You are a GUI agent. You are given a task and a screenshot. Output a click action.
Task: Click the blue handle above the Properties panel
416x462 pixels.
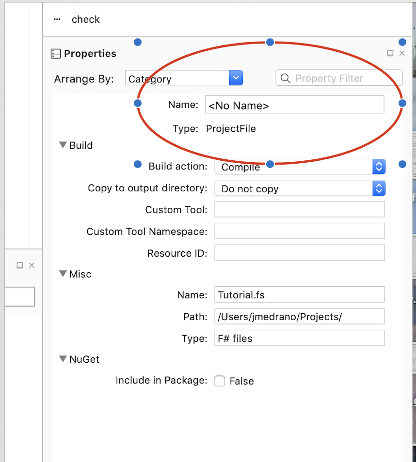tap(270, 42)
